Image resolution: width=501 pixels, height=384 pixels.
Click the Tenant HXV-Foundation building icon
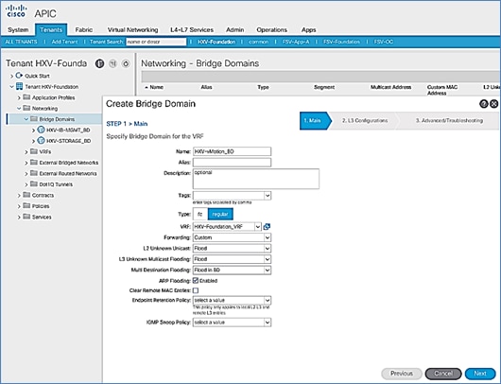click(20, 86)
